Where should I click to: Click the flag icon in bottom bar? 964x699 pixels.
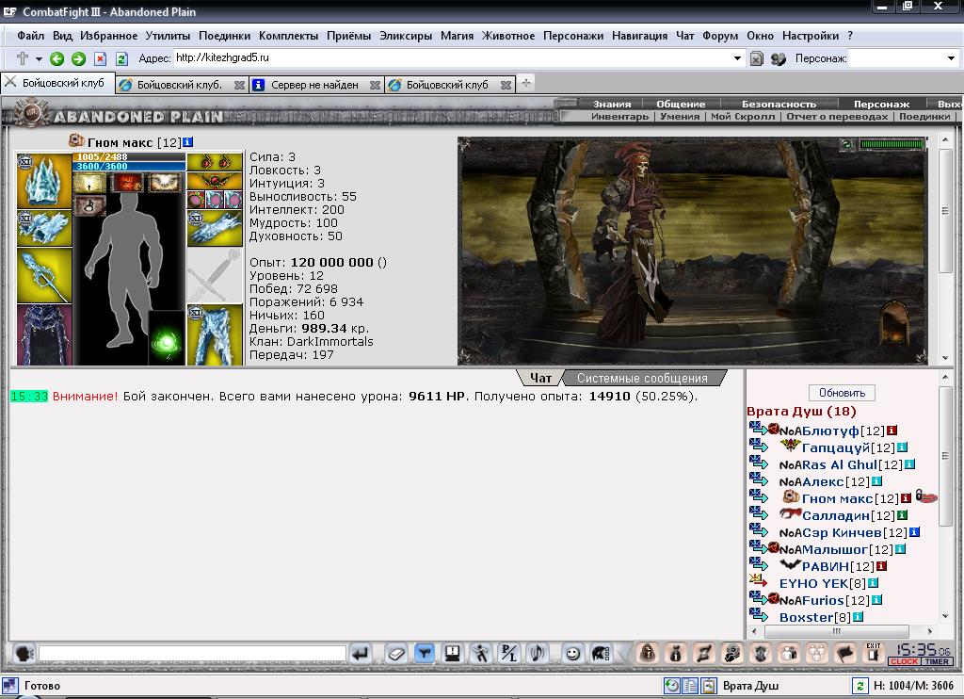(845, 653)
